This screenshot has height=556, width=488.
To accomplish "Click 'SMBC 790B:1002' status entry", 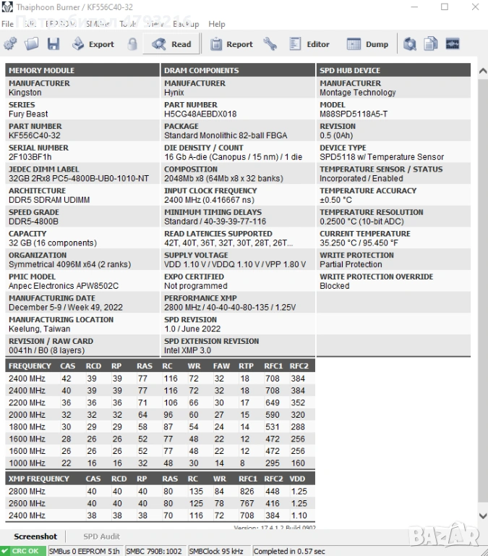I will 154,552.
